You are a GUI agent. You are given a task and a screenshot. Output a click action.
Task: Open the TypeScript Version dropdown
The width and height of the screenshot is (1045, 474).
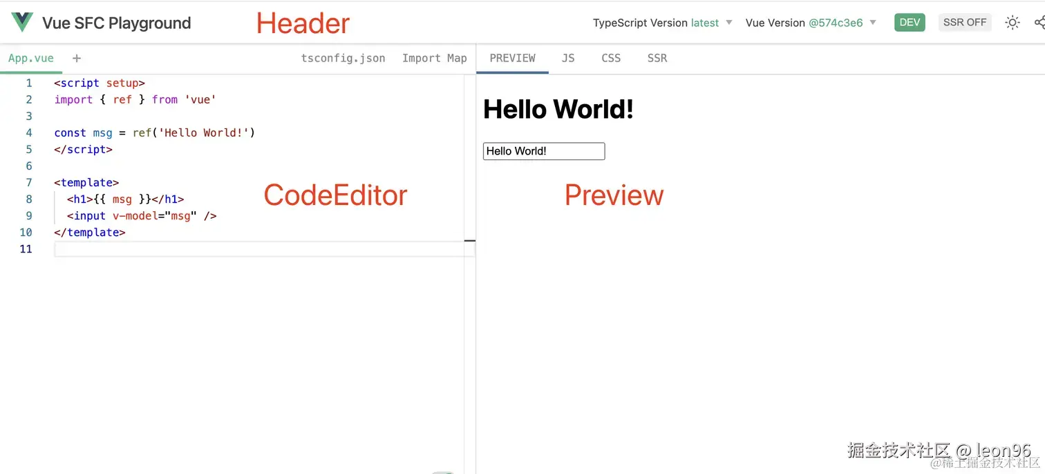[663, 23]
